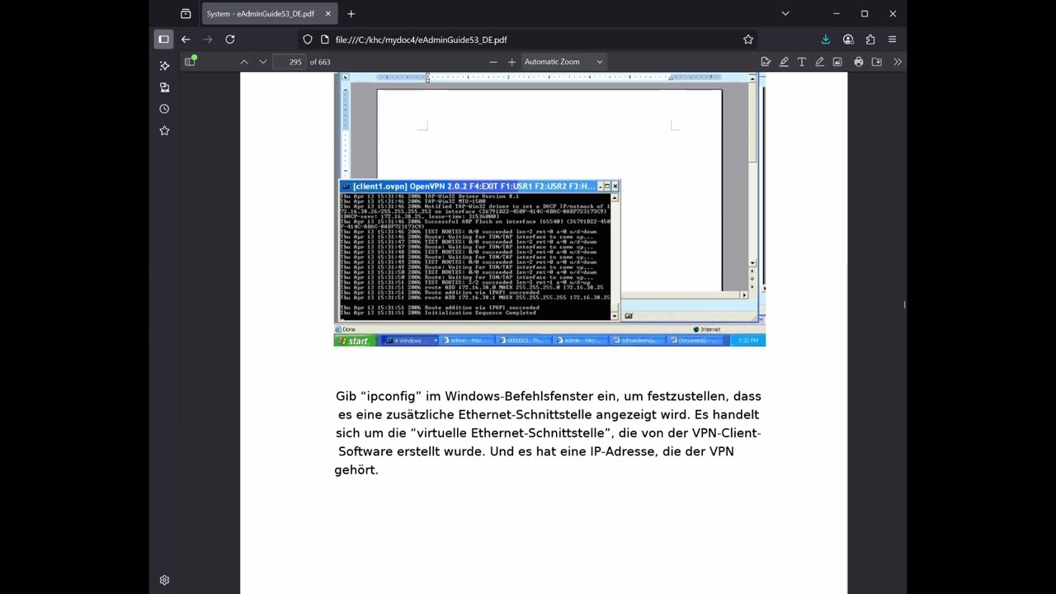Open the account profile icon
The width and height of the screenshot is (1056, 594).
848,39
